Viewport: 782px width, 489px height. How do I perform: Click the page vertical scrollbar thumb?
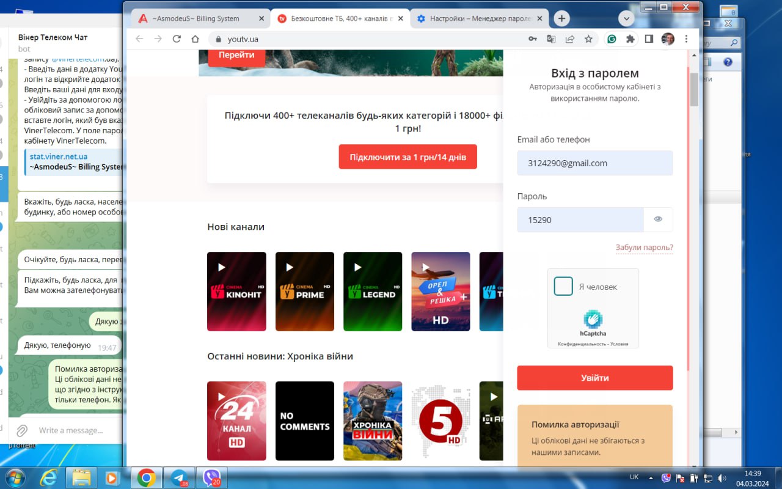tap(694, 89)
